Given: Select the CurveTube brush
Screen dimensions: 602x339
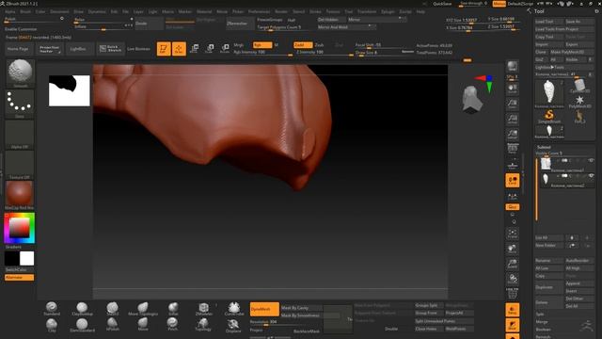Looking at the screenshot, I should (x=234, y=309).
